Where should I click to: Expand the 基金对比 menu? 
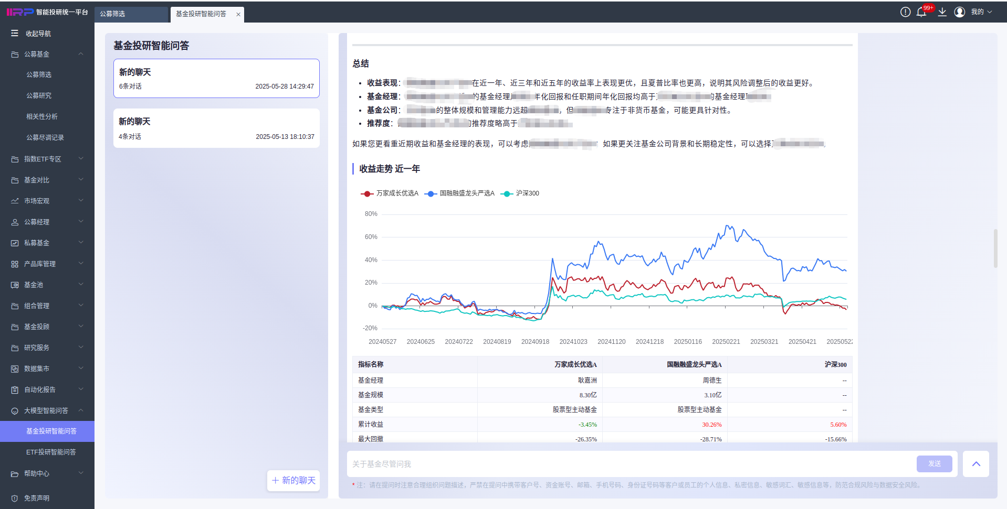[81, 180]
